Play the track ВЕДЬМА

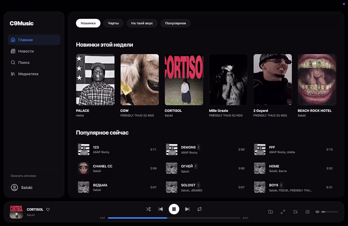point(117,187)
